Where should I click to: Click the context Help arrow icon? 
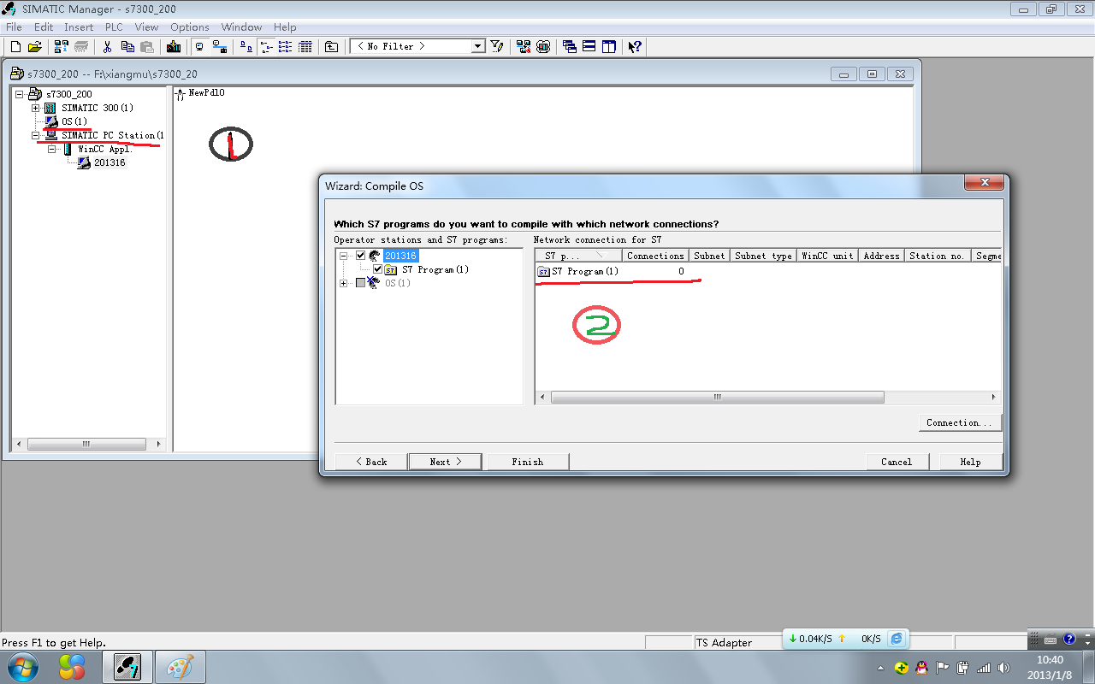click(635, 46)
